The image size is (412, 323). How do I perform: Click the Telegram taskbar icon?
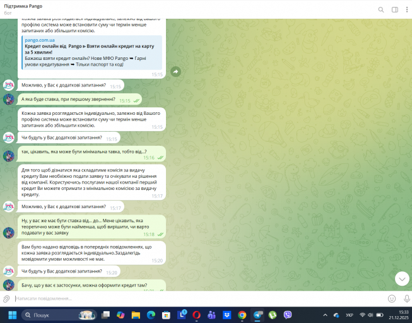(x=257, y=315)
